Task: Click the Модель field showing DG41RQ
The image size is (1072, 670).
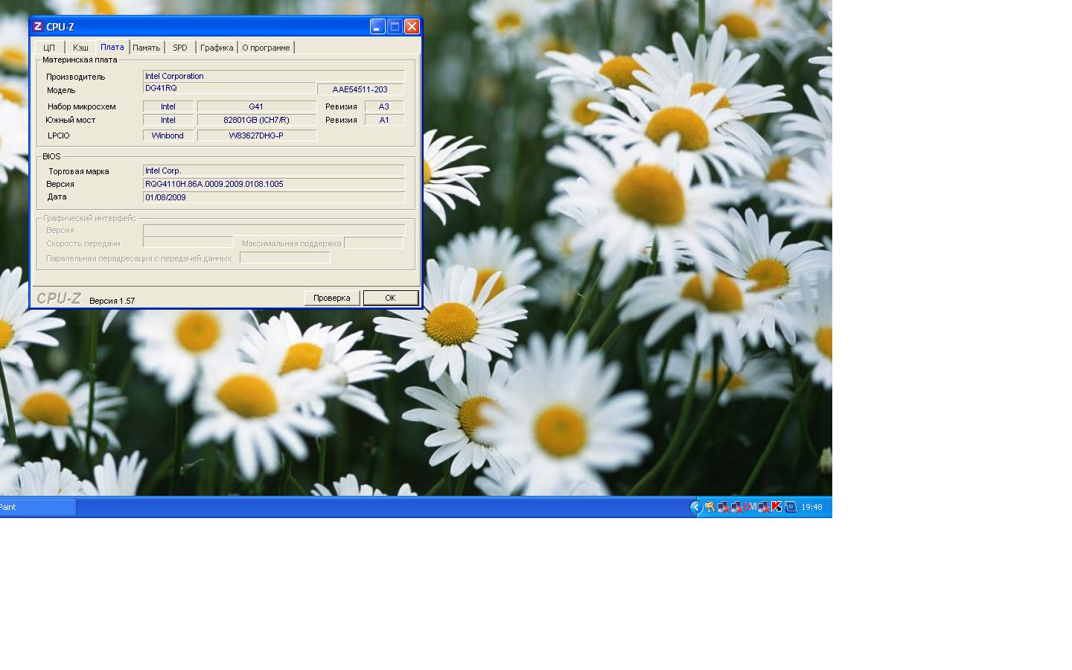Action: (x=229, y=89)
